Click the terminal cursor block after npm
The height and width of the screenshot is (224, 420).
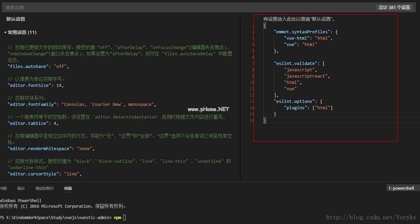point(124,217)
